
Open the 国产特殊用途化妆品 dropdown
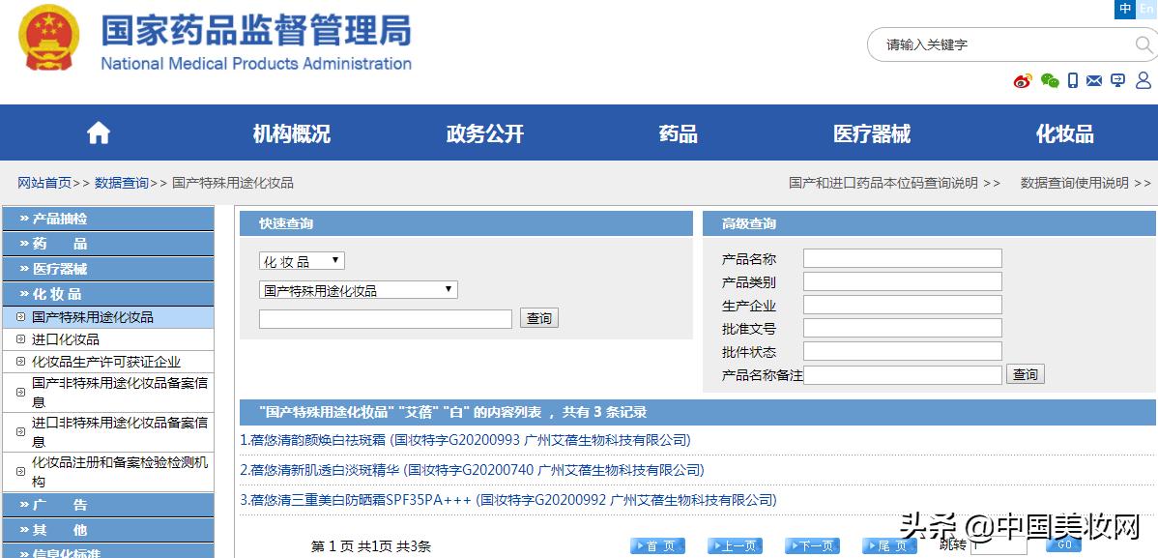[x=359, y=290]
